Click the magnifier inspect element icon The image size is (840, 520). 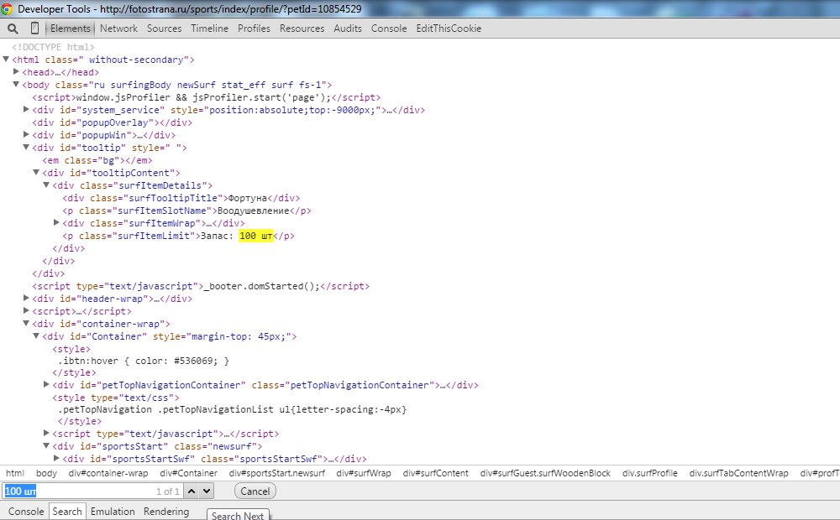(x=13, y=29)
